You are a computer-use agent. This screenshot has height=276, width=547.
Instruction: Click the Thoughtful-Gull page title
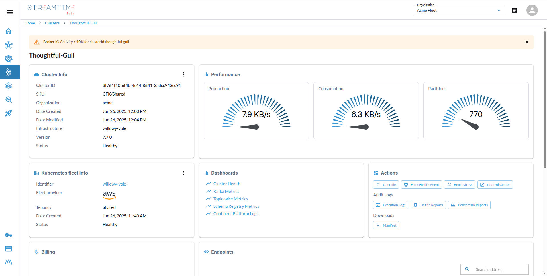52,55
